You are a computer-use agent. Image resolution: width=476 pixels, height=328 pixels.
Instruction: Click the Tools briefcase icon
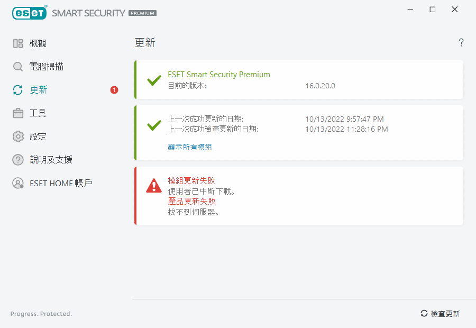18,113
